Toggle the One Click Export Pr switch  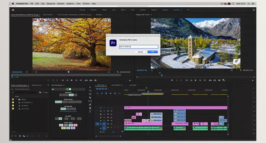(68, 89)
